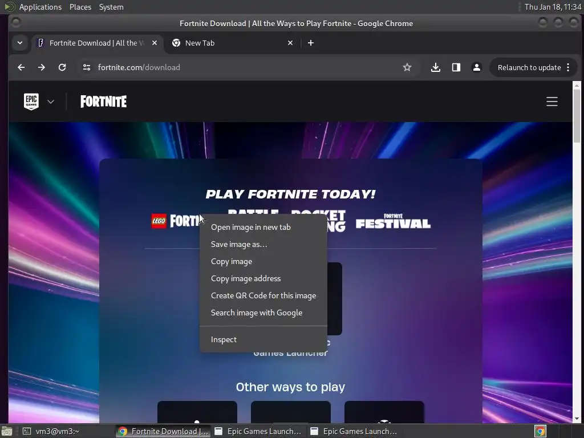This screenshot has height=438, width=584.
Task: Click Chrome icon in taskbar tray
Action: point(541,431)
